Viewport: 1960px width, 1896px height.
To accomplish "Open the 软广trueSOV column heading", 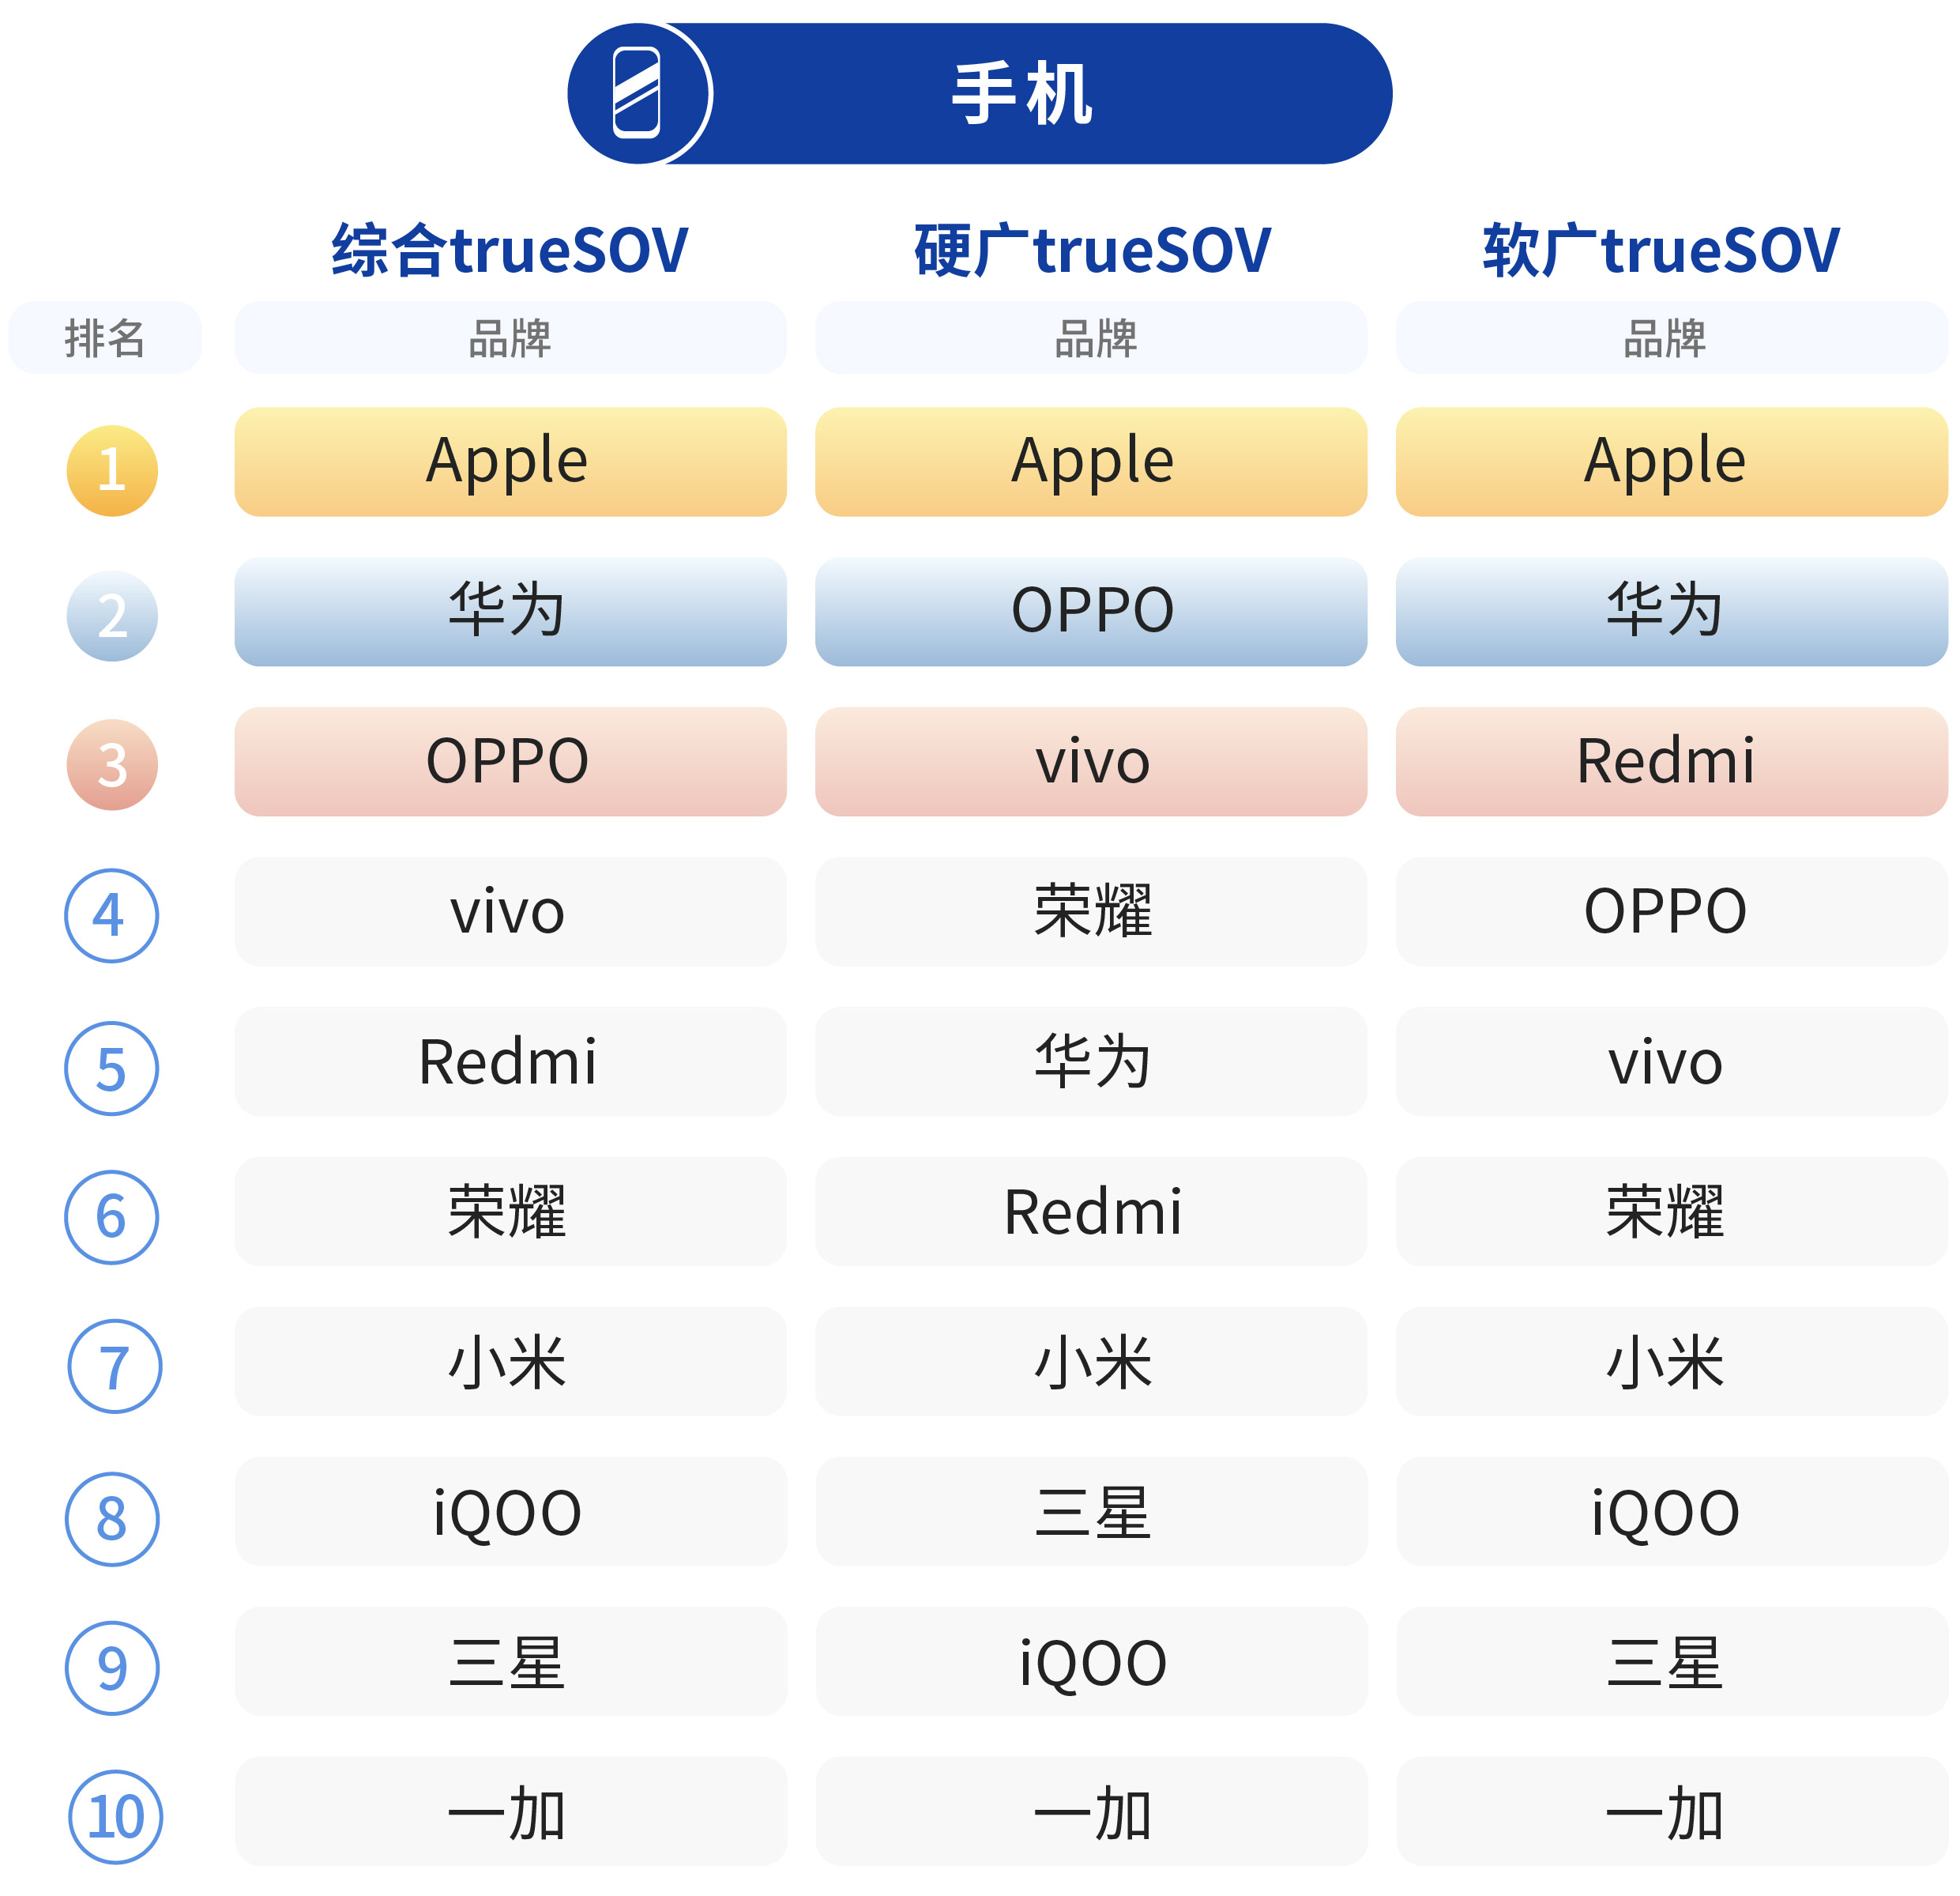I will pos(1661,249).
